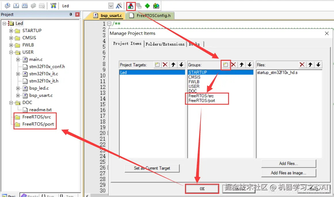This screenshot has width=334, height=197.
Task: Click the Add Files as Image... button
Action: click(x=289, y=173)
